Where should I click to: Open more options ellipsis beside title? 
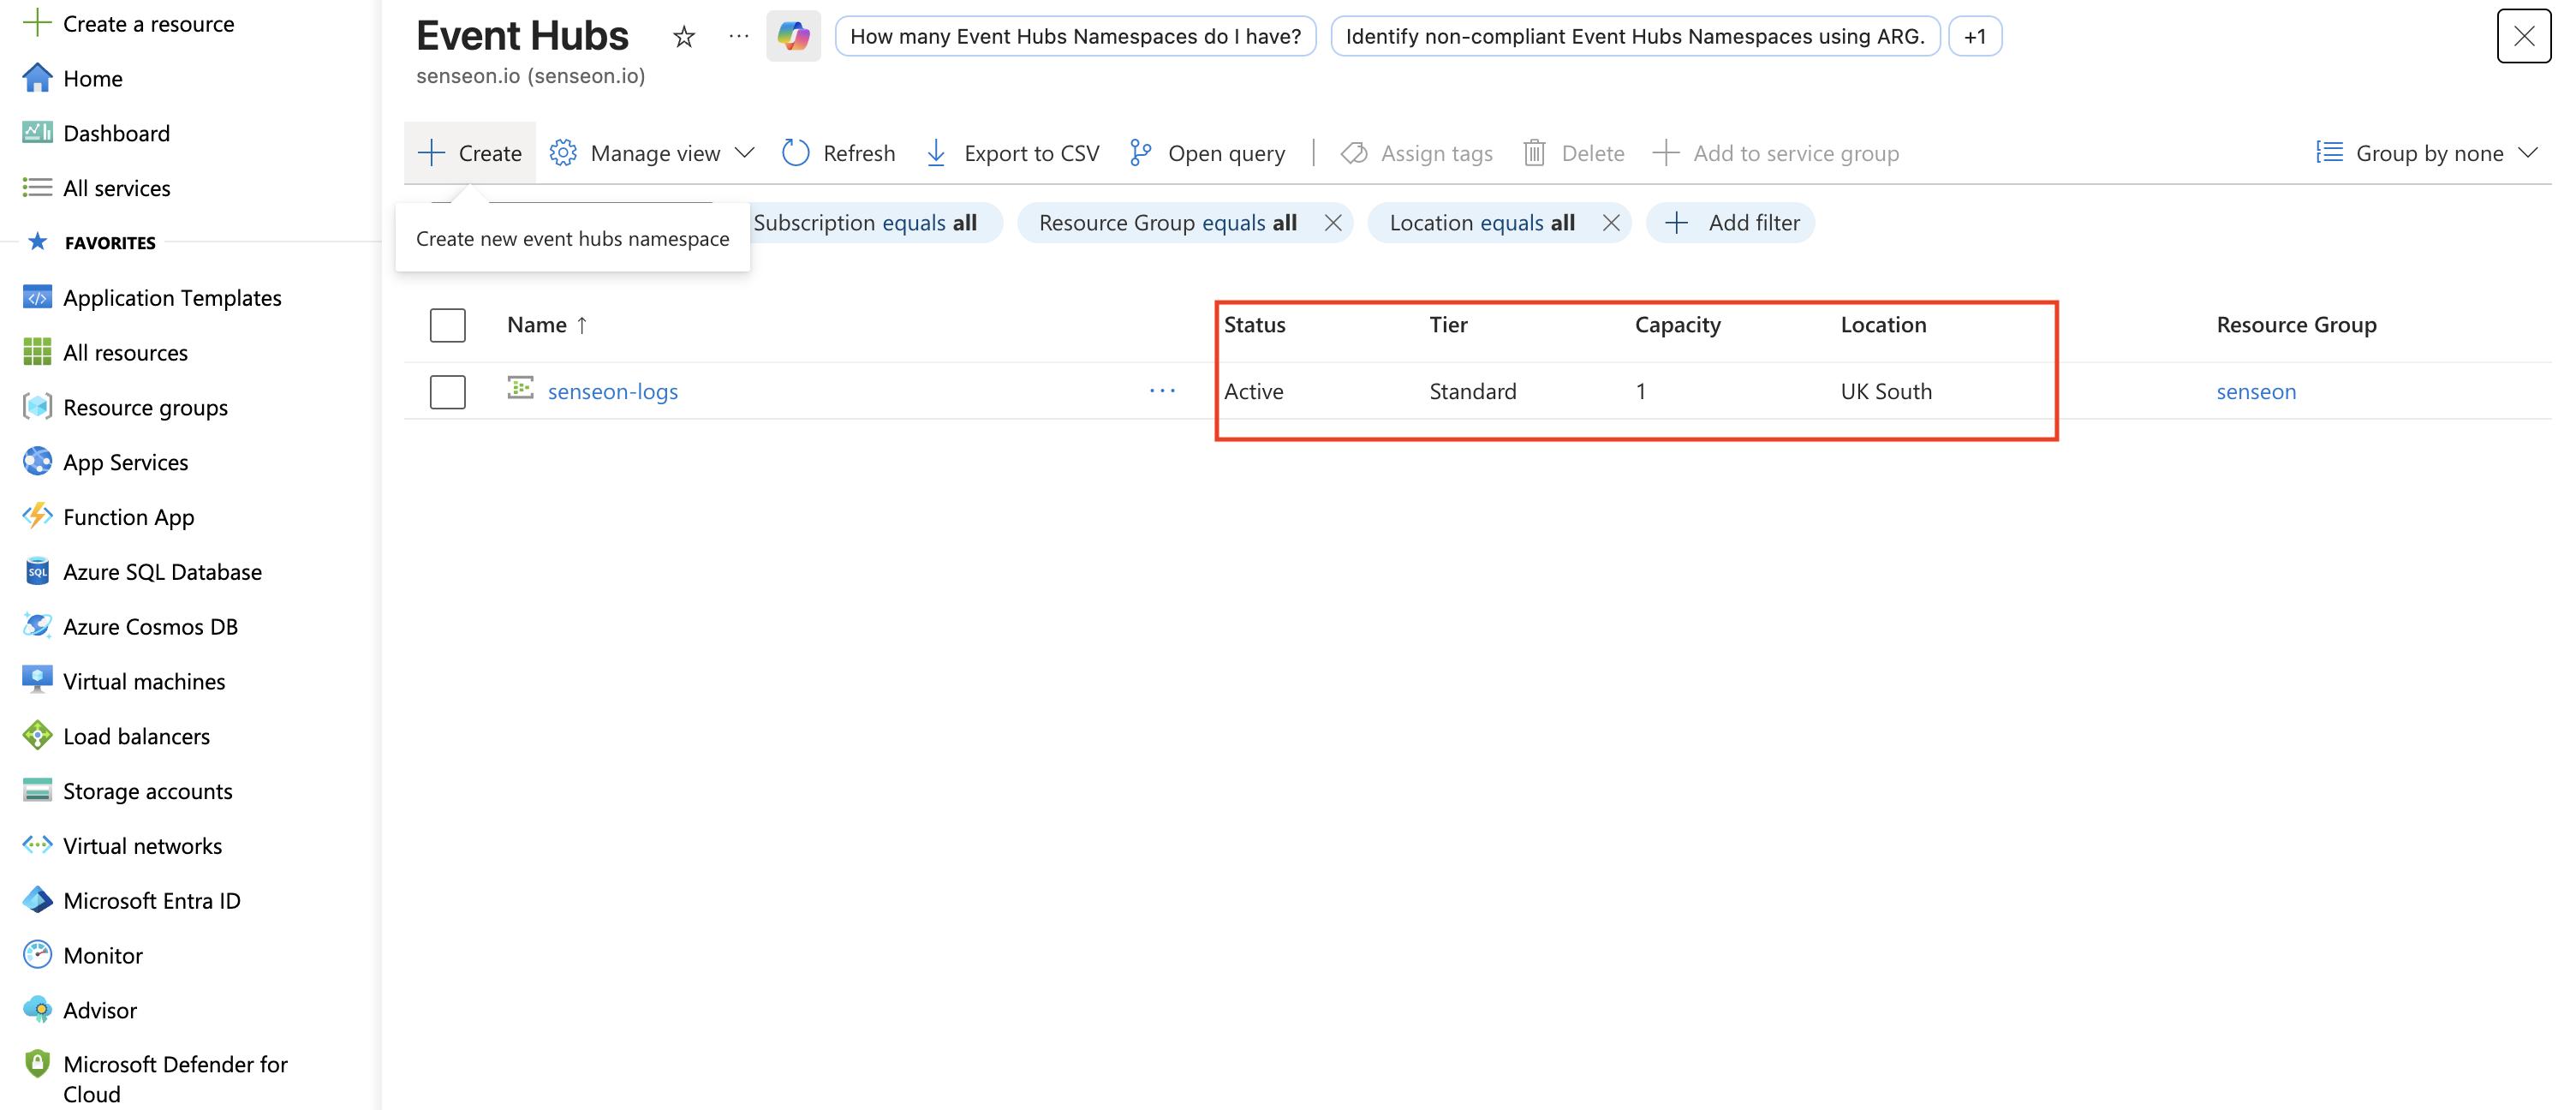tap(738, 36)
